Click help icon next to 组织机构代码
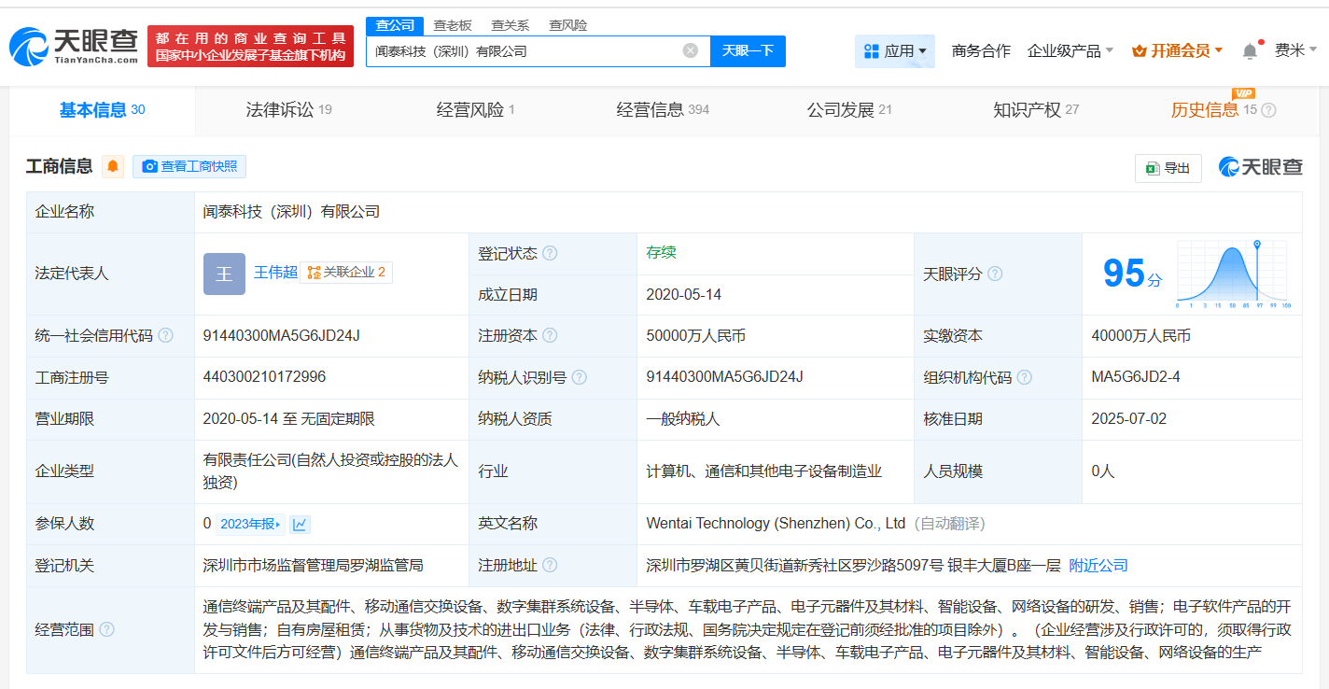Screen dimensions: 1329x689 (1025, 377)
